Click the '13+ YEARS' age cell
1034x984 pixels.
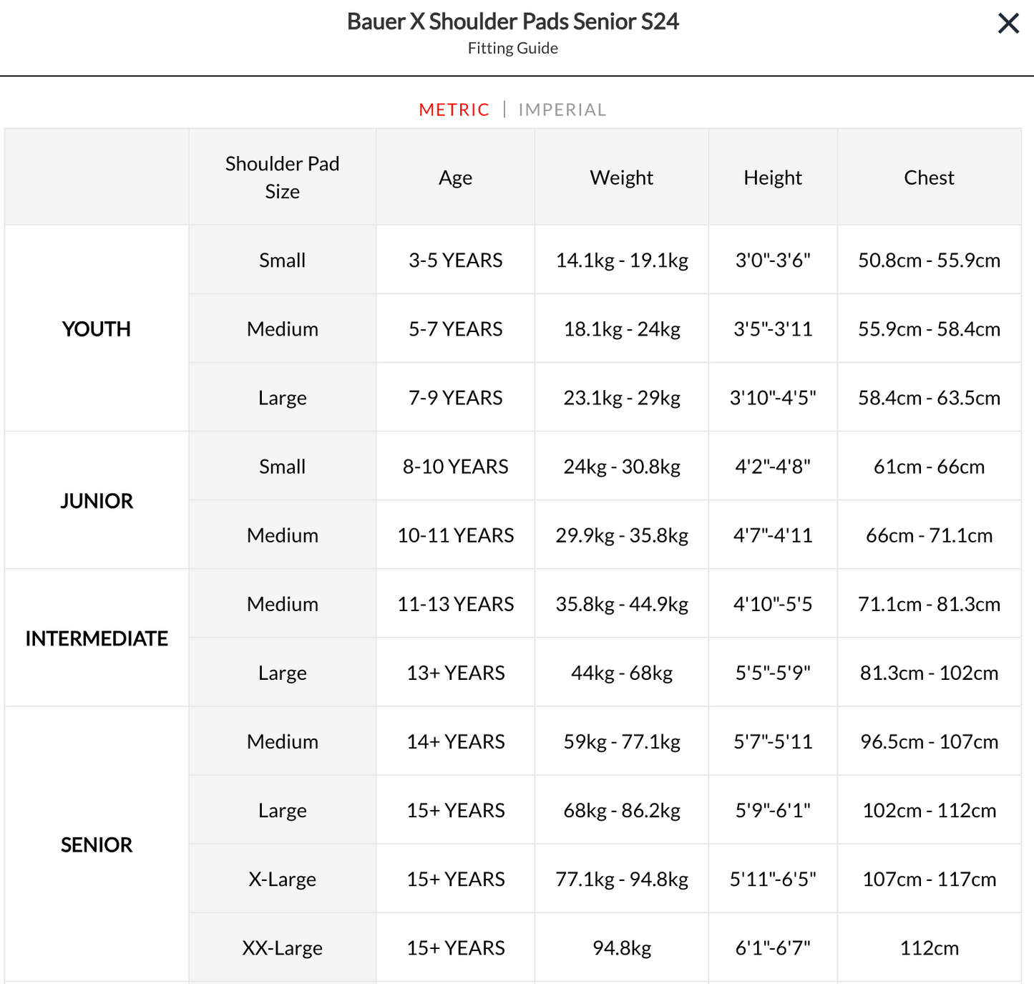(x=456, y=673)
